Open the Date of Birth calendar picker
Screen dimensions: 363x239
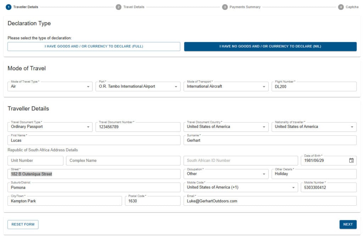point(351,160)
